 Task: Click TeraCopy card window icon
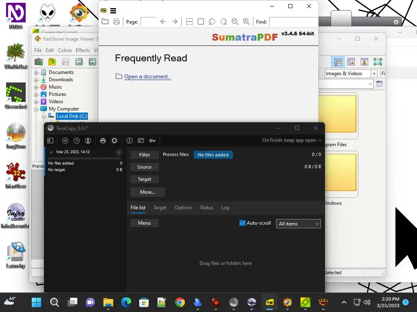click(141, 141)
